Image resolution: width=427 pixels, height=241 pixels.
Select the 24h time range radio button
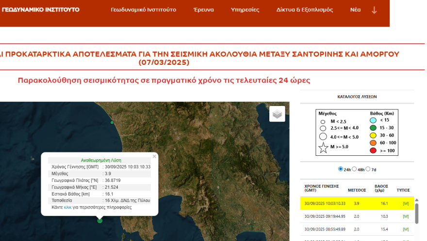pos(341,169)
